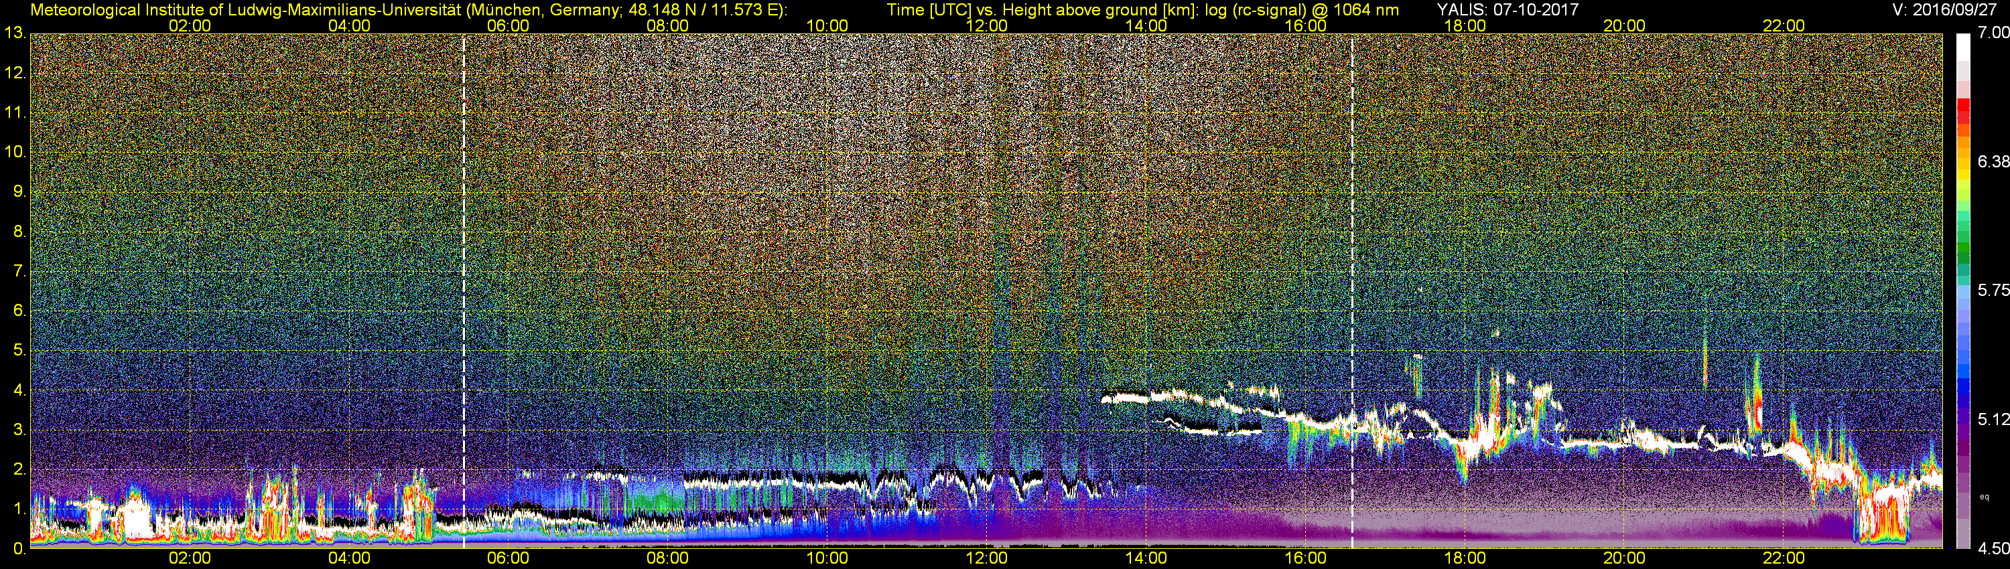The height and width of the screenshot is (569, 2010).
Task: Select the 4.50 value on the color scale
Action: (1994, 549)
